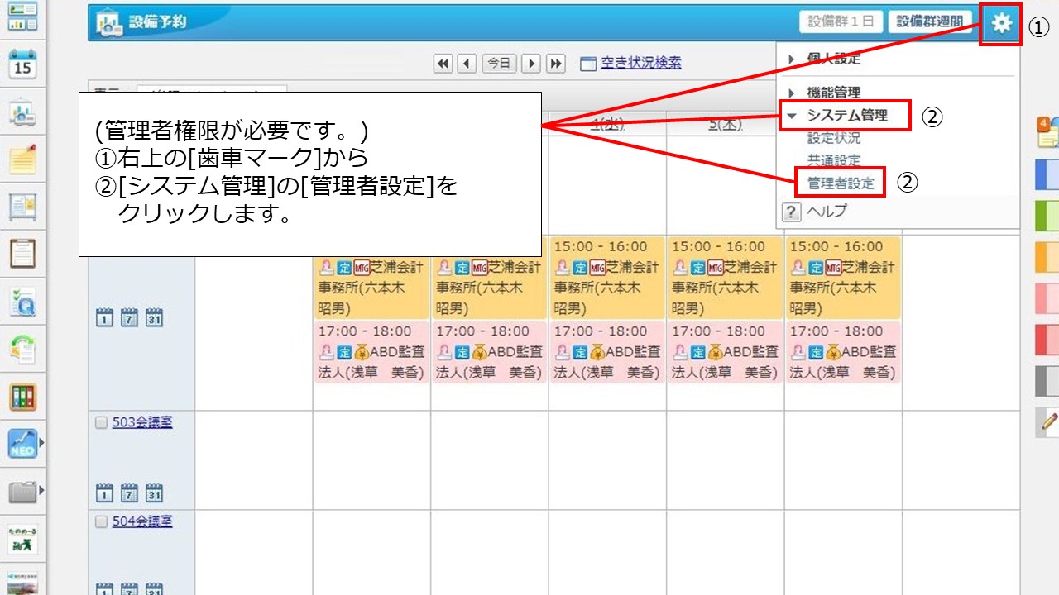The width and height of the screenshot is (1059, 595).
Task: Open the gray folder icon in sidebar
Action: pyautogui.click(x=22, y=493)
